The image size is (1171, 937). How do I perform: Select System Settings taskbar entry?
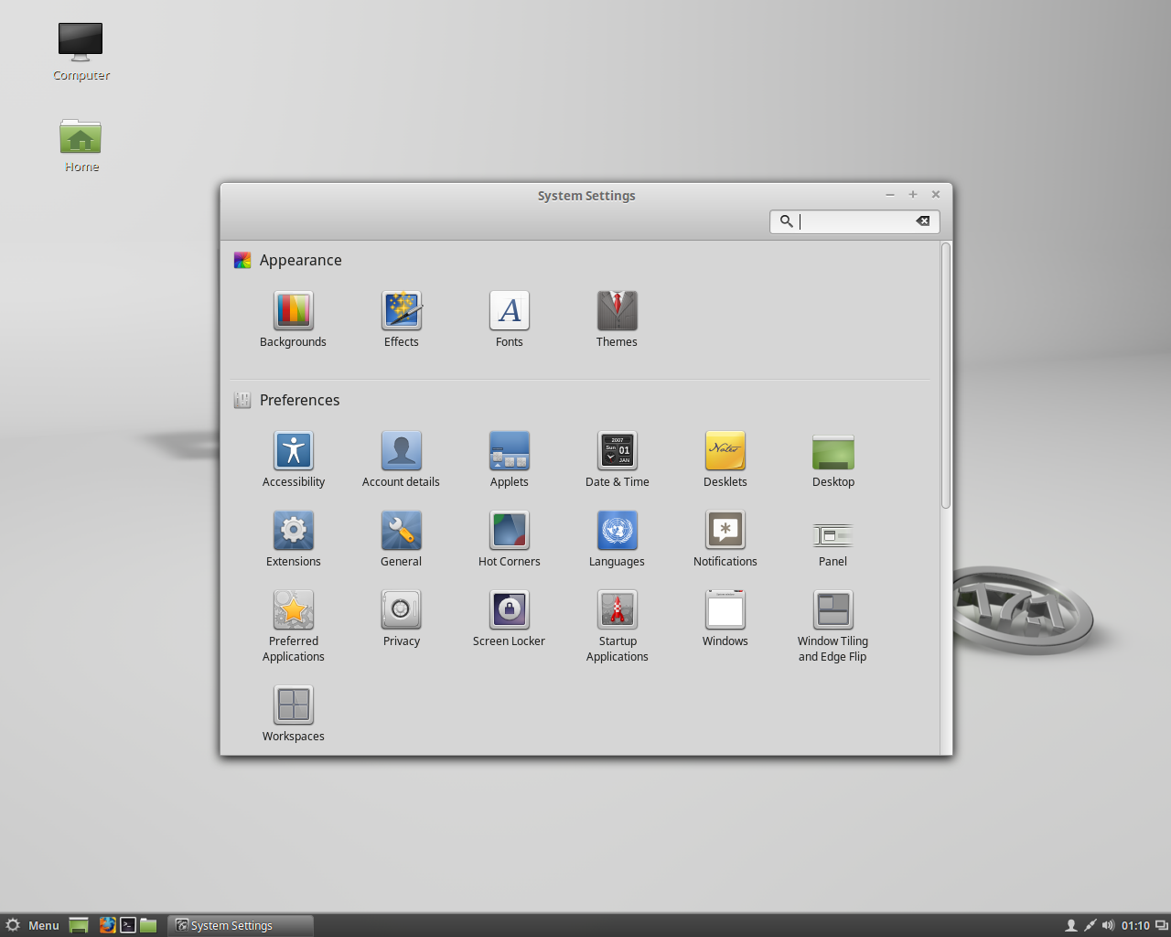(241, 925)
